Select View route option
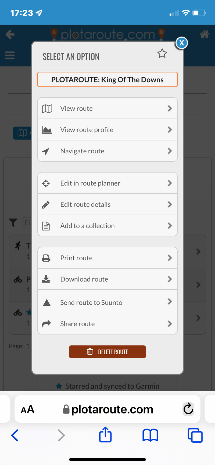Screen dimensions: 215x465 pyautogui.click(x=107, y=109)
